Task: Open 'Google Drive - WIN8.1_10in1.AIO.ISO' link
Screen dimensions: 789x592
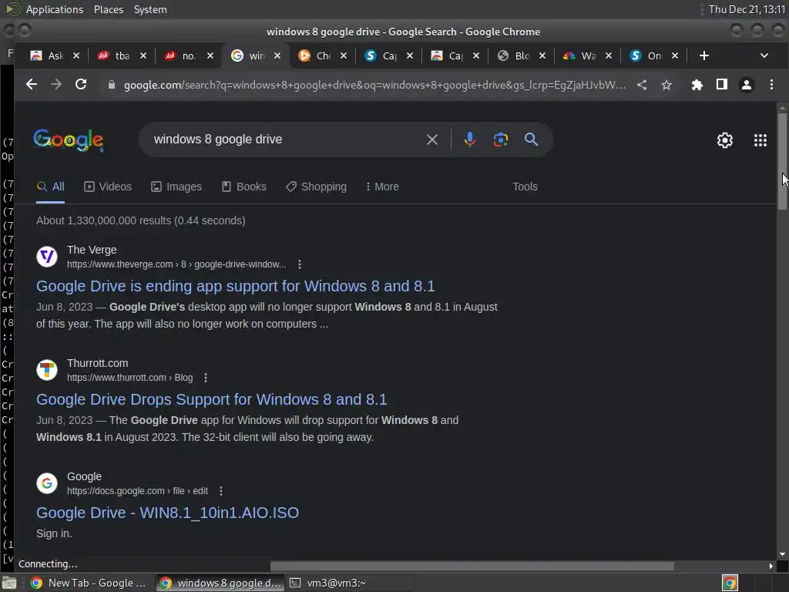Action: coord(167,513)
